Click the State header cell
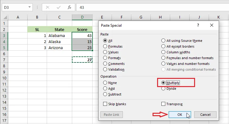This screenshot has height=124, width=229. pyautogui.click(x=59, y=29)
